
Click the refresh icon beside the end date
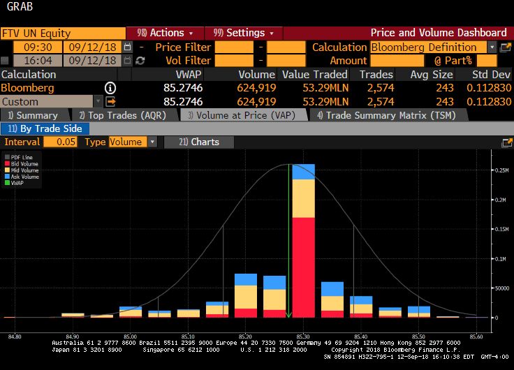click(140, 61)
